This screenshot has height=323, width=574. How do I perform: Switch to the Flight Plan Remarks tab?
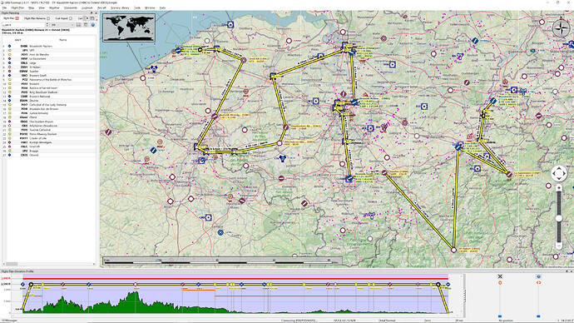37,18
